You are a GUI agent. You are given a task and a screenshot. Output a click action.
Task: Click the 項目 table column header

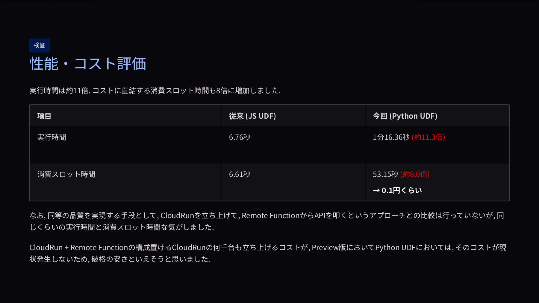[44, 116]
